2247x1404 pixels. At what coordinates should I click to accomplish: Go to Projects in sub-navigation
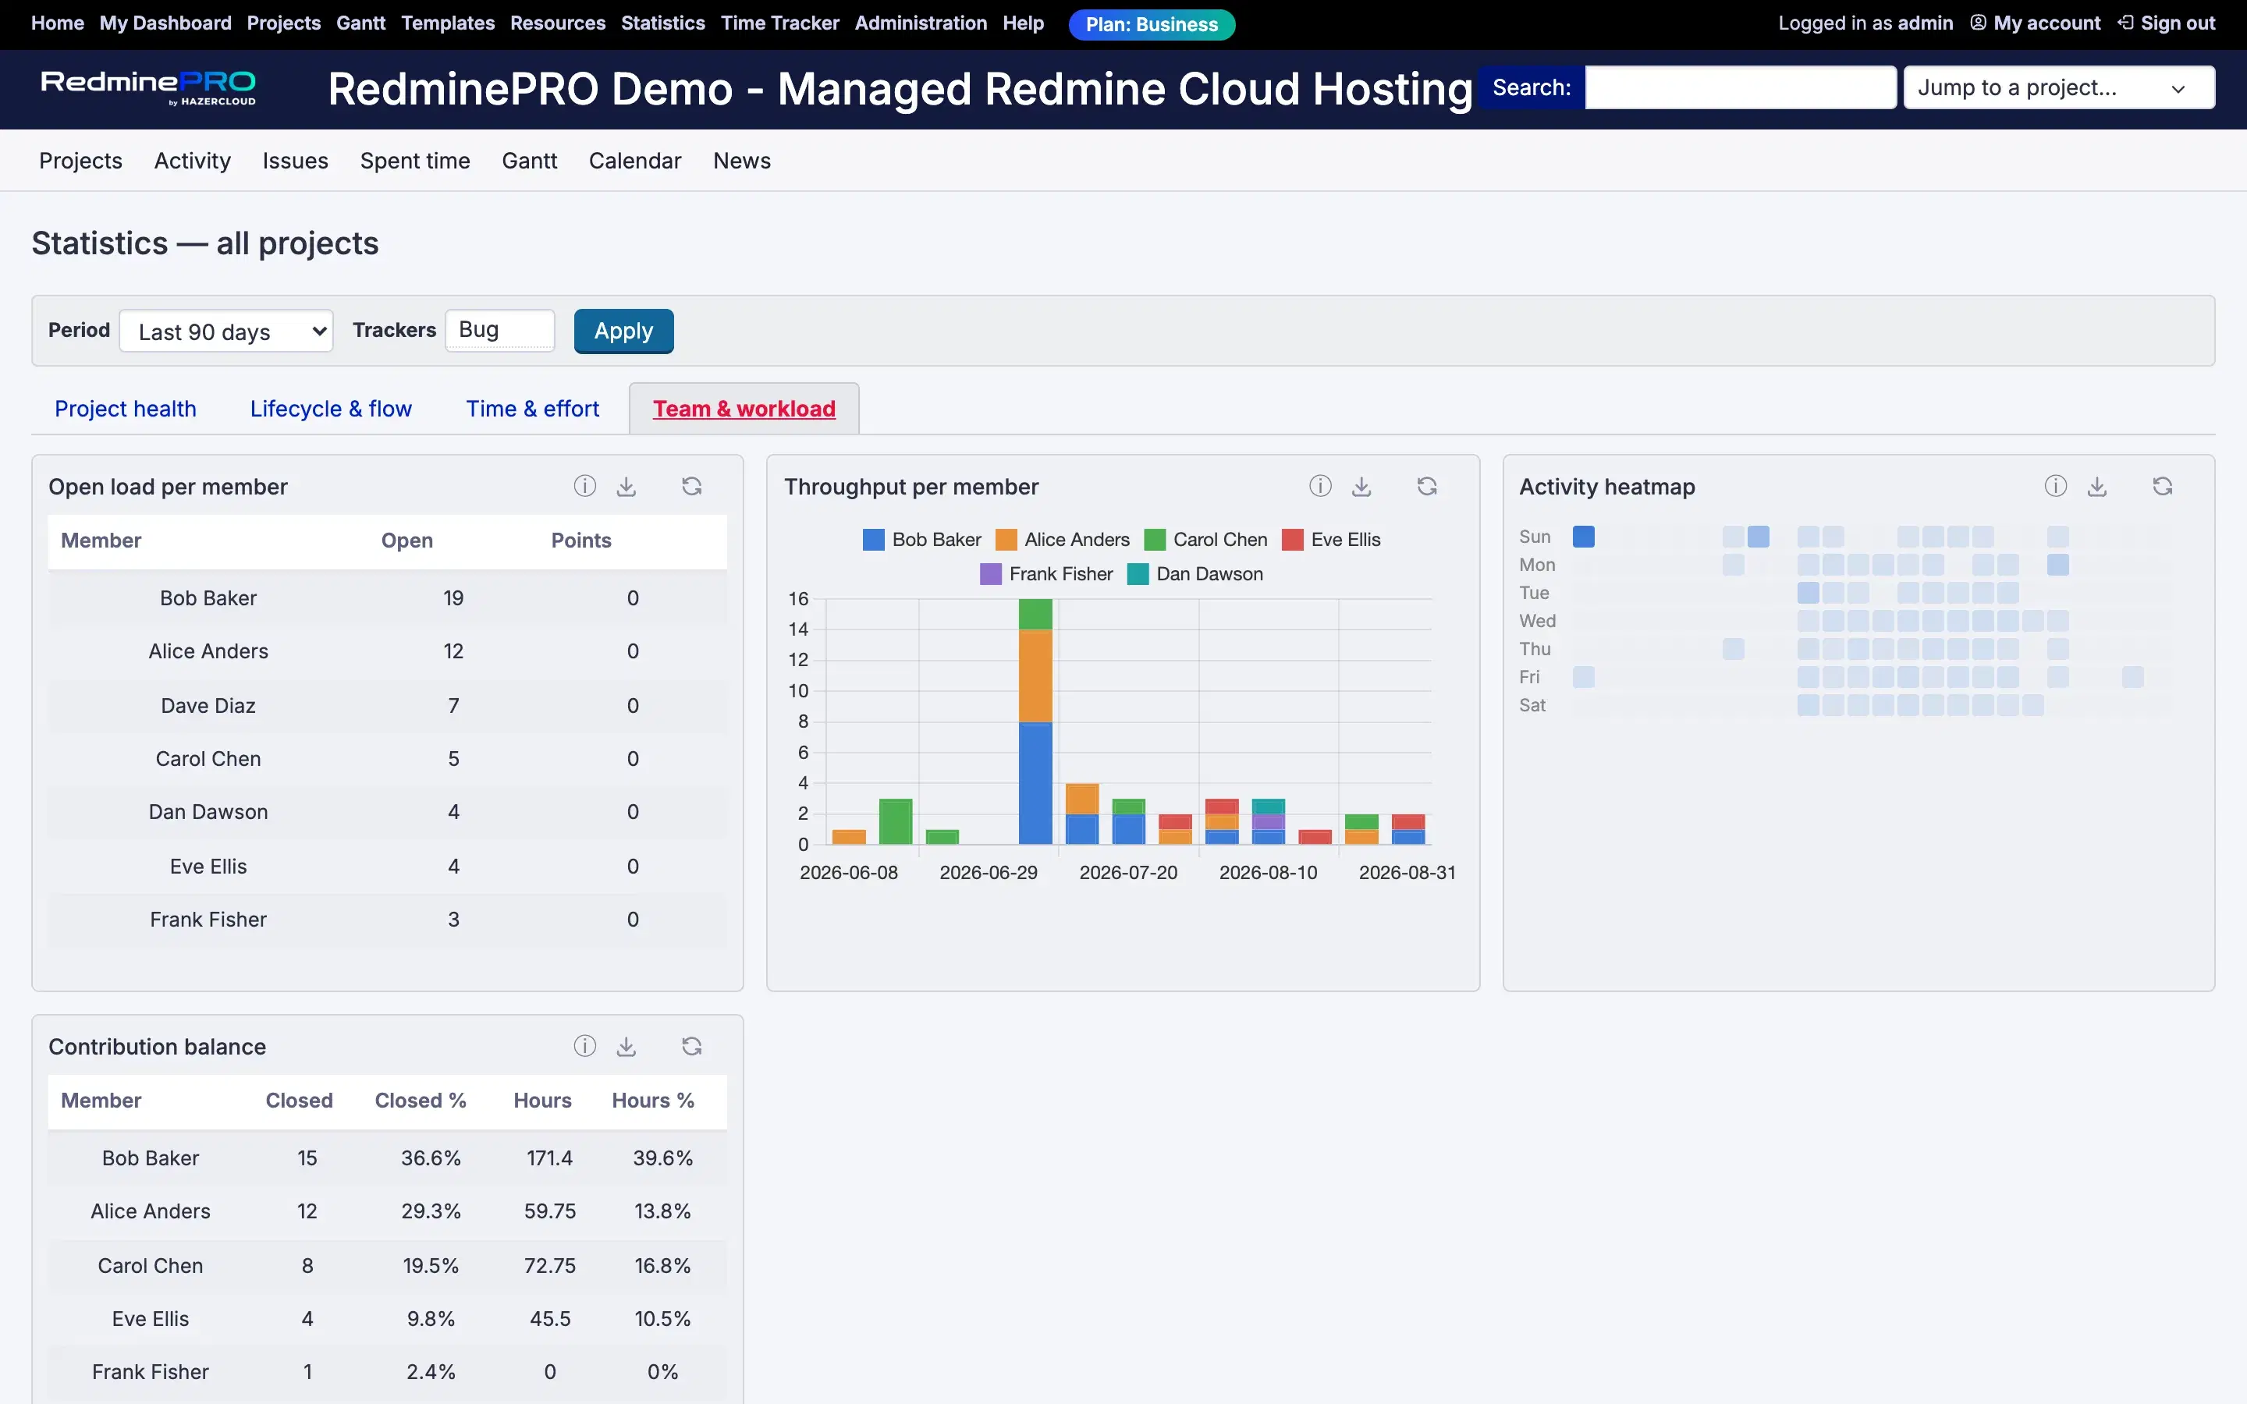[81, 161]
